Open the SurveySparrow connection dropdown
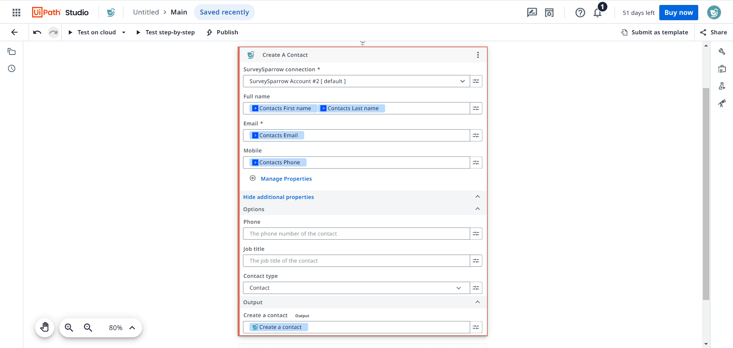The height and width of the screenshot is (348, 733). tap(463, 81)
